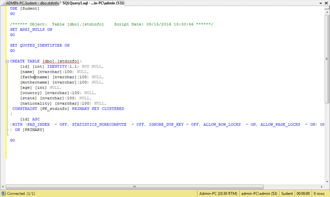Place cursor on 'USE [Sudent]' line

24,9
